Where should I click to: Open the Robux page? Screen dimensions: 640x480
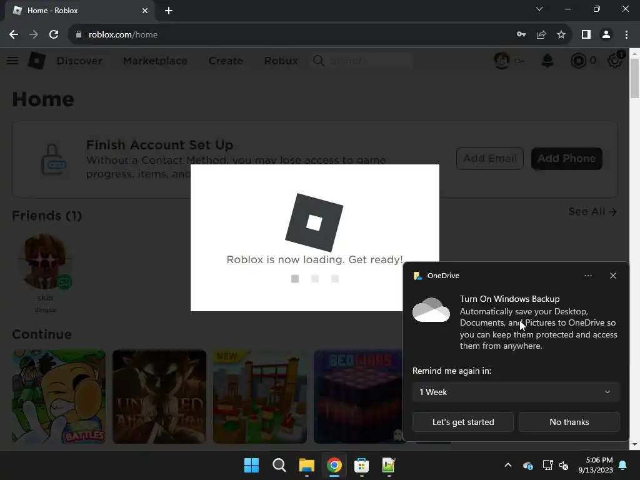(x=281, y=61)
